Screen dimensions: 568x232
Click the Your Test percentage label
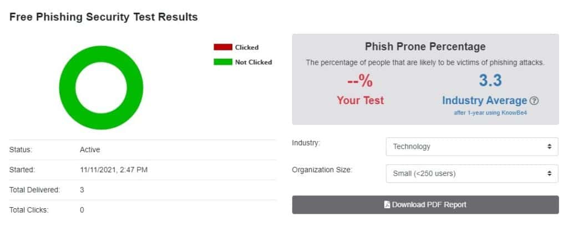click(x=360, y=100)
